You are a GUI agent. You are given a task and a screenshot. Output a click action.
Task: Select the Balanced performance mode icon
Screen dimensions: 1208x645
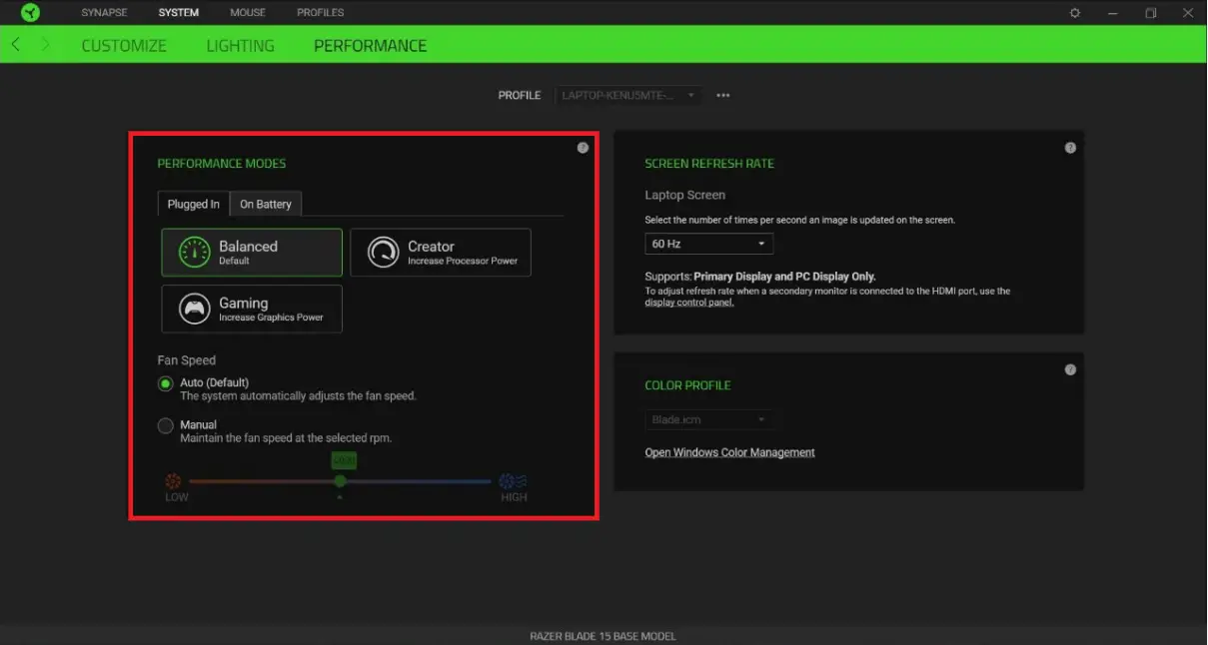(x=193, y=252)
